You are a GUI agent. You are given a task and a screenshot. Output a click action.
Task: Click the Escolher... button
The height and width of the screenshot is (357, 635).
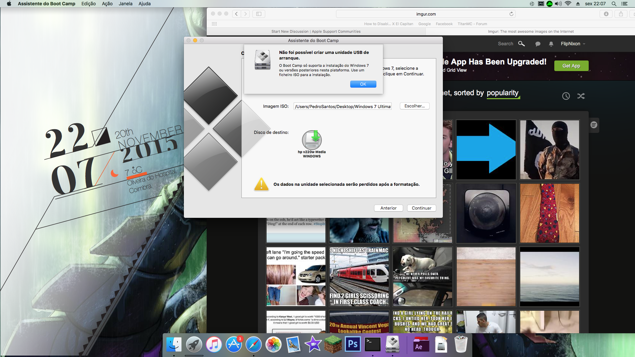coord(414,106)
